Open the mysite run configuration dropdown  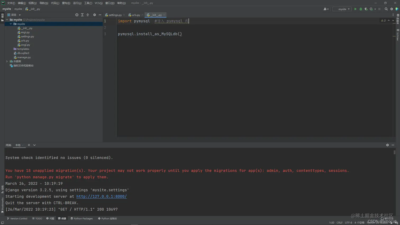342,9
